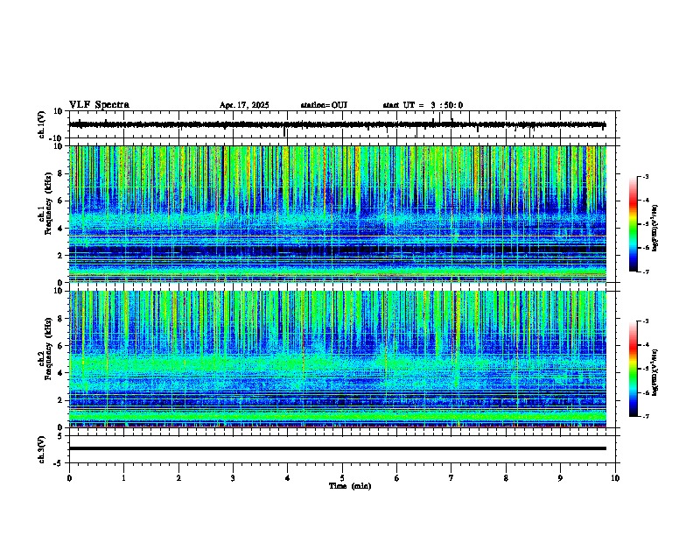Click the "-3" label on ch.1 colorbar
Image resolution: width=693 pixels, height=536 pixels.
coord(646,176)
